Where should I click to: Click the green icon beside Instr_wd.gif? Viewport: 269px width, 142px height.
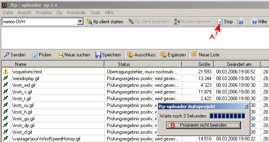(x=6, y=85)
